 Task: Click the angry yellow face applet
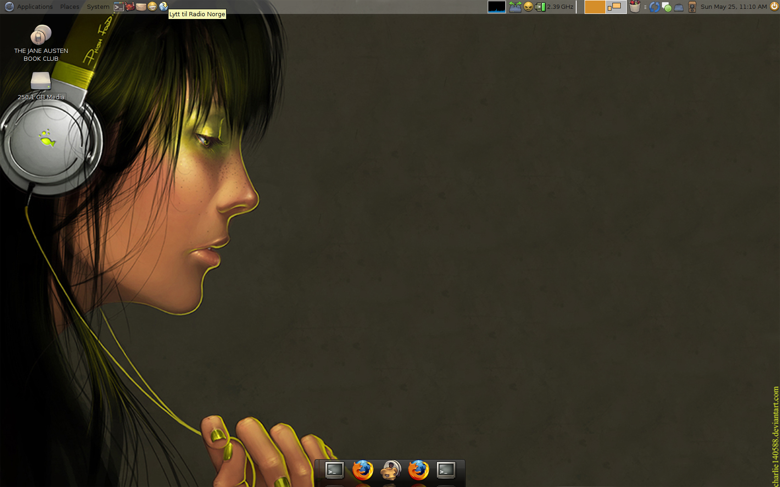click(528, 6)
